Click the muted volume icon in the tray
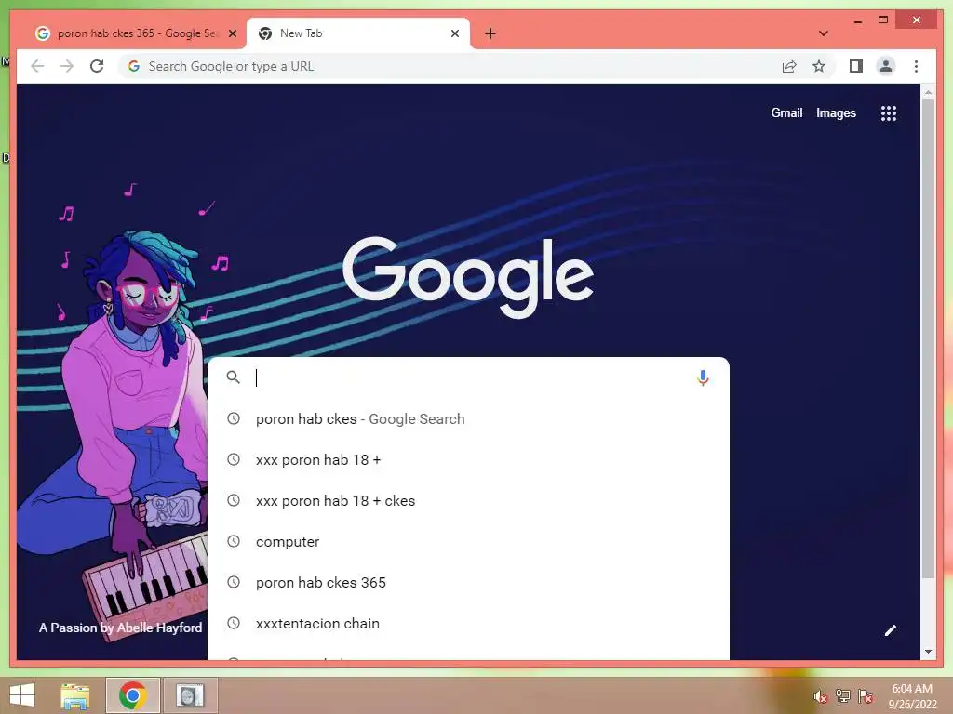953x714 pixels. coord(820,696)
